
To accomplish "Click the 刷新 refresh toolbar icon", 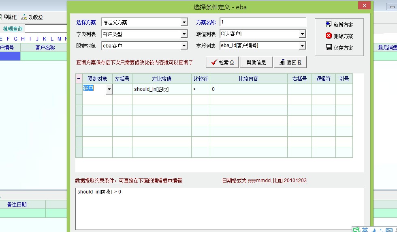I will tap(1, 17).
